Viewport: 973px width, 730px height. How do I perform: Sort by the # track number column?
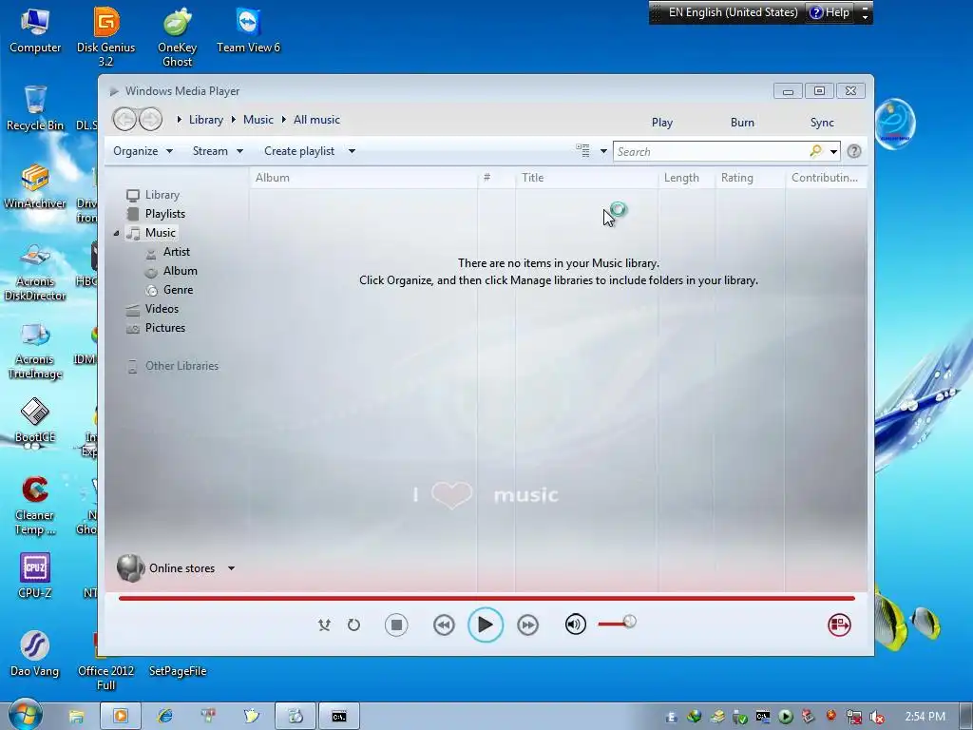coord(496,178)
